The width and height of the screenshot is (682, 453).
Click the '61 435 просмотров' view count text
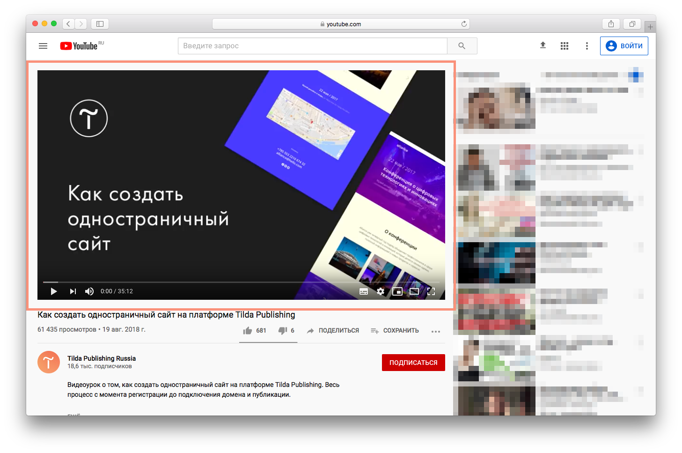coord(66,329)
